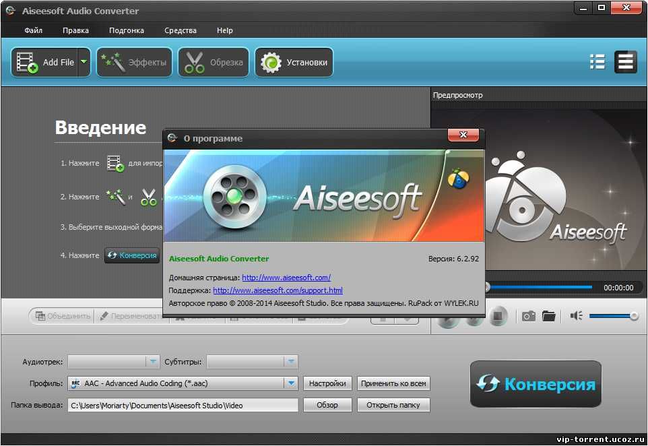This screenshot has height=446, width=648.
Task: Click the Открыть папку button
Action: [x=393, y=405]
